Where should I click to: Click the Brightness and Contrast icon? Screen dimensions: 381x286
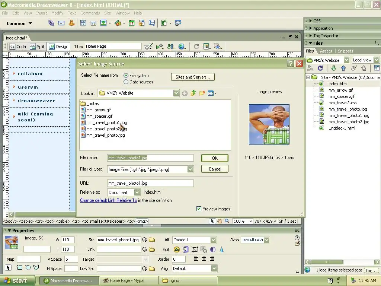tap(212, 249)
